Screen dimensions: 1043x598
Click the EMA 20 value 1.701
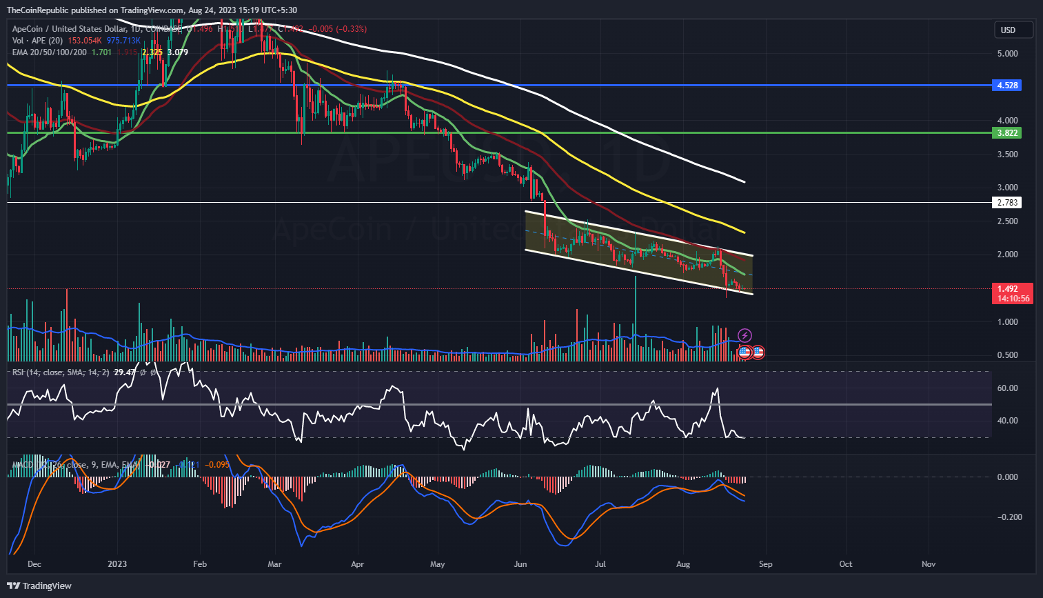tap(101, 52)
